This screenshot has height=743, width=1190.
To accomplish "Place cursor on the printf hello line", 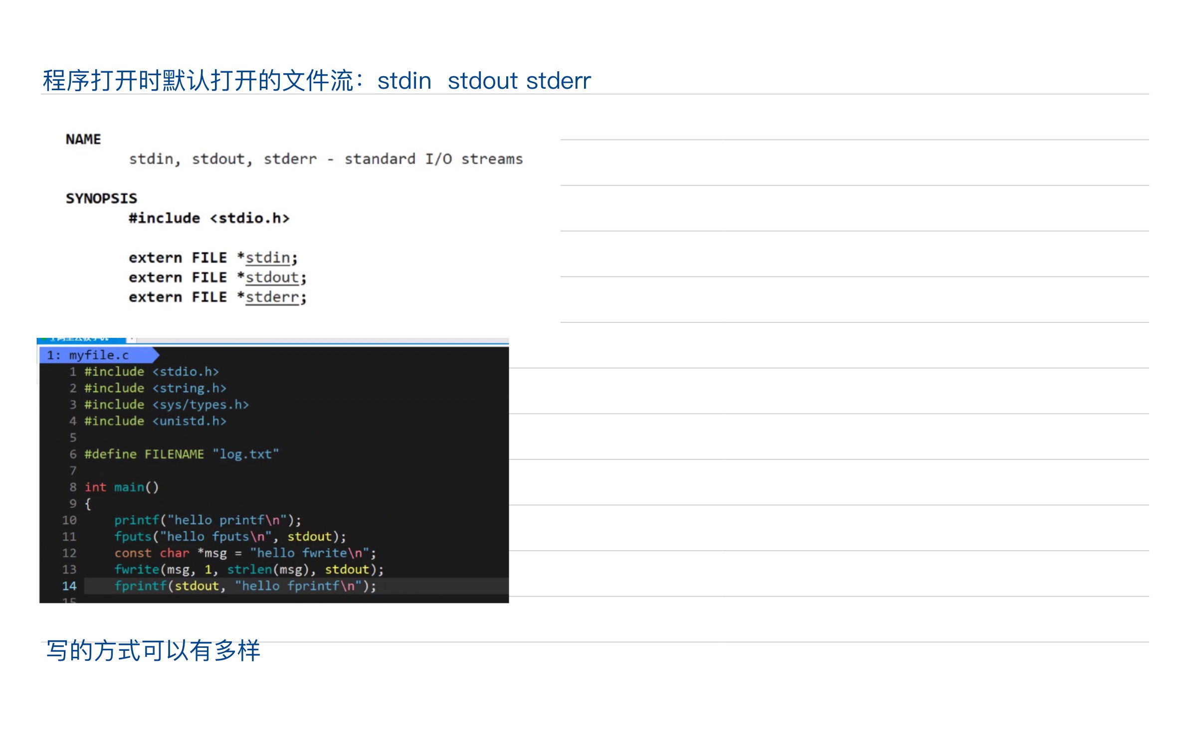I will 207,520.
